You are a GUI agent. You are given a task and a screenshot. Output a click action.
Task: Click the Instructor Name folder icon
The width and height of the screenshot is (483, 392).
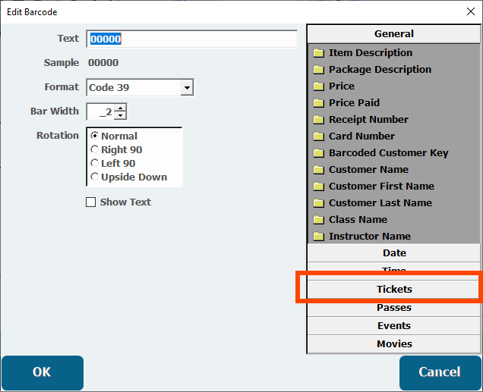(x=318, y=236)
